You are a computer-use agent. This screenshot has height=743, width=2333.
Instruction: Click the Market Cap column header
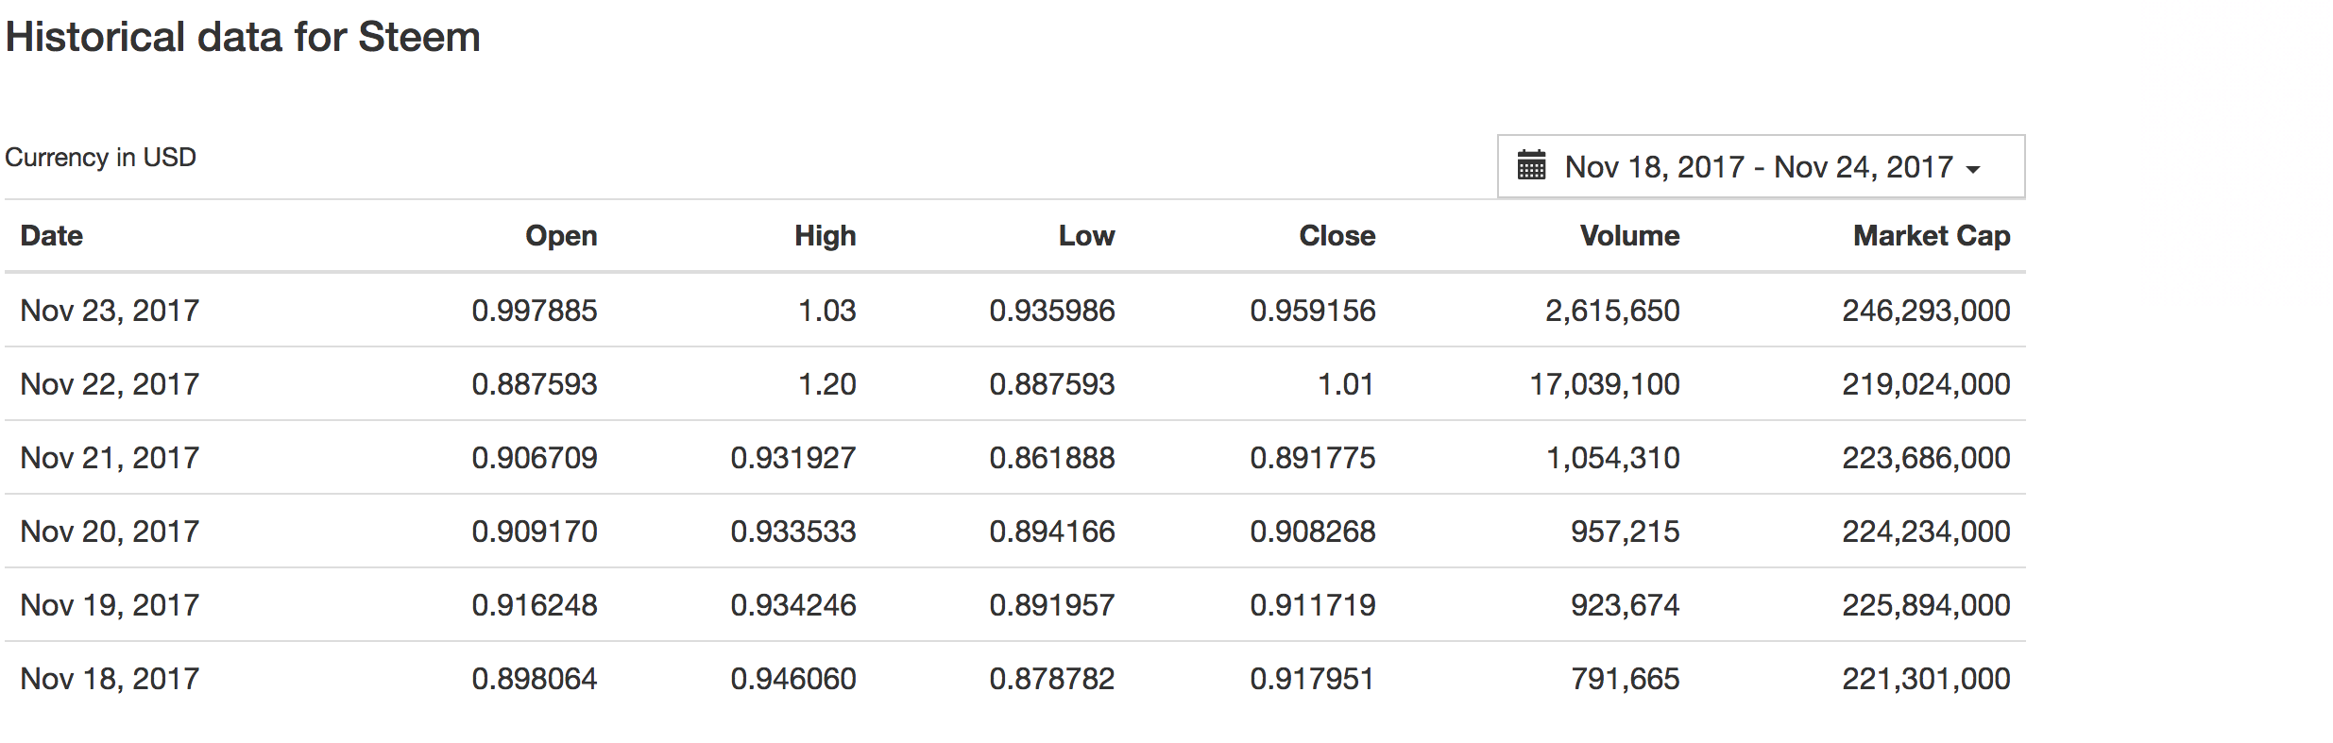tap(1932, 236)
